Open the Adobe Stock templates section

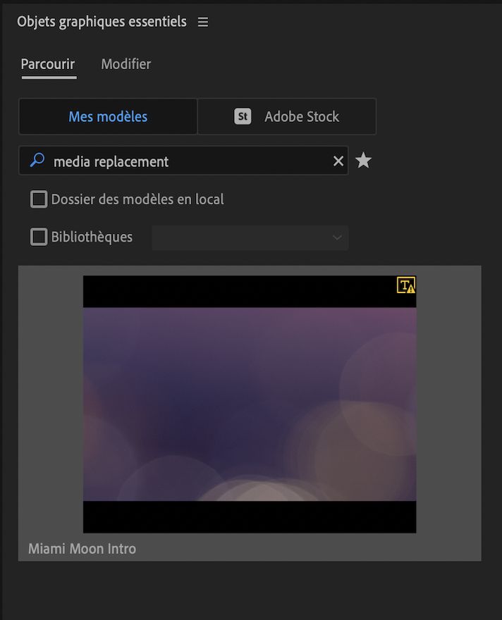(287, 117)
